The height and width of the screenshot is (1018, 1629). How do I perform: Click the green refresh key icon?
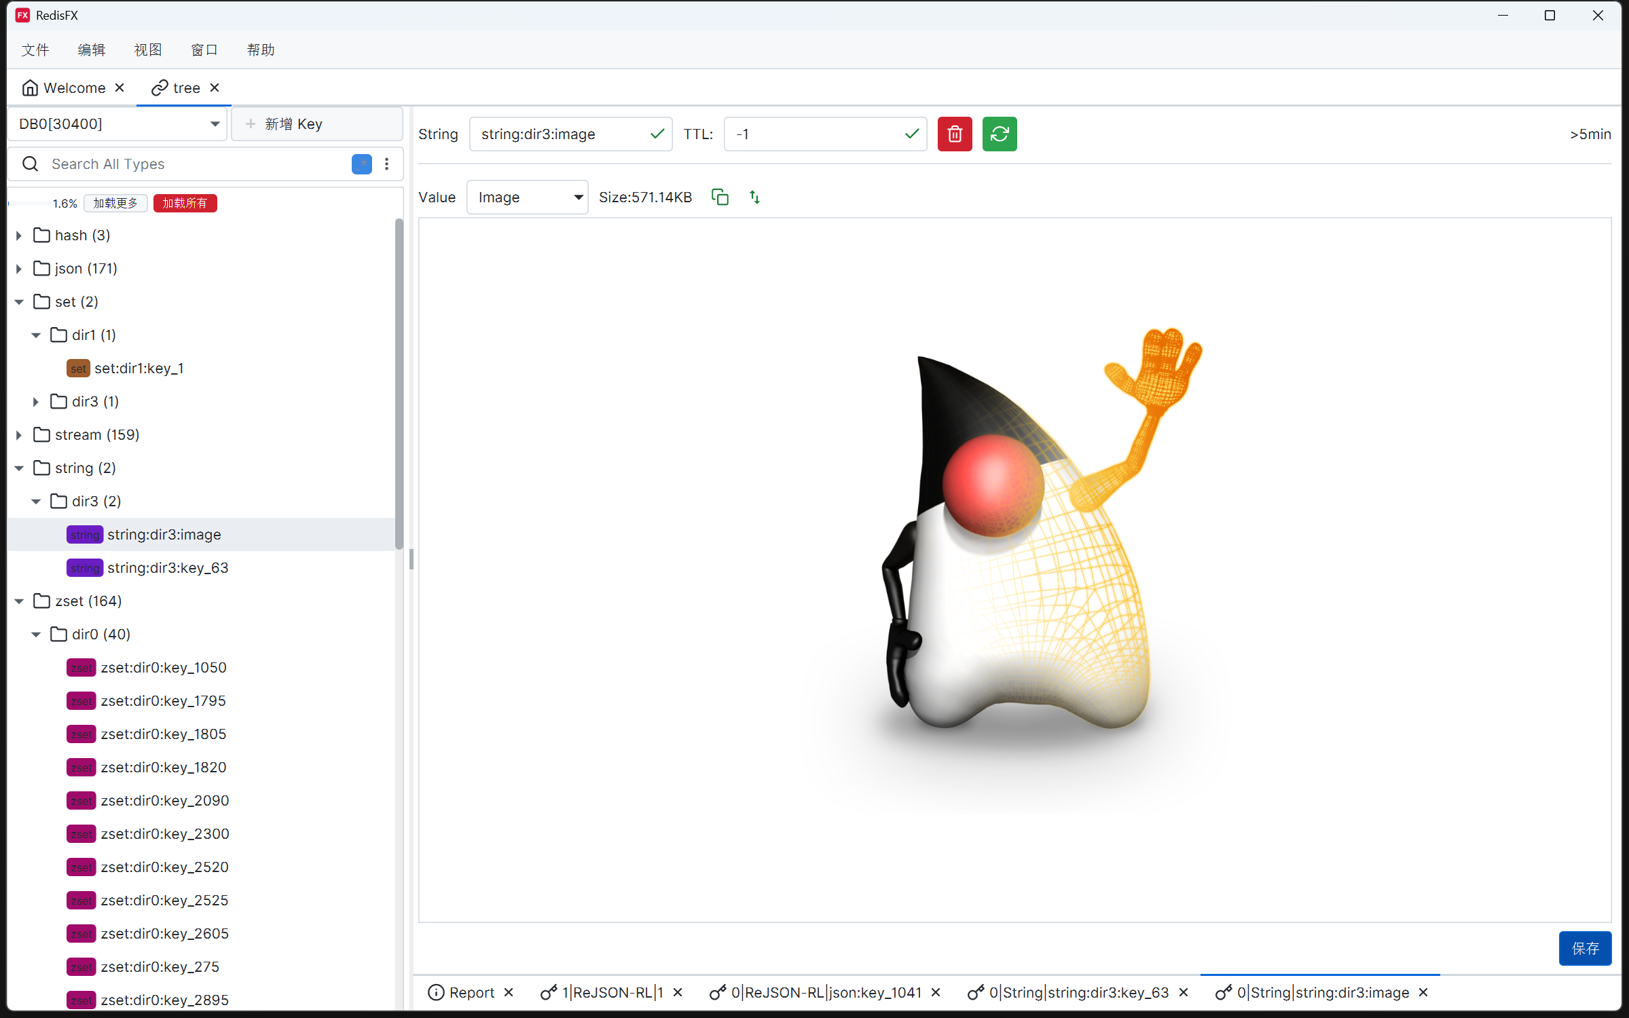tap(999, 134)
